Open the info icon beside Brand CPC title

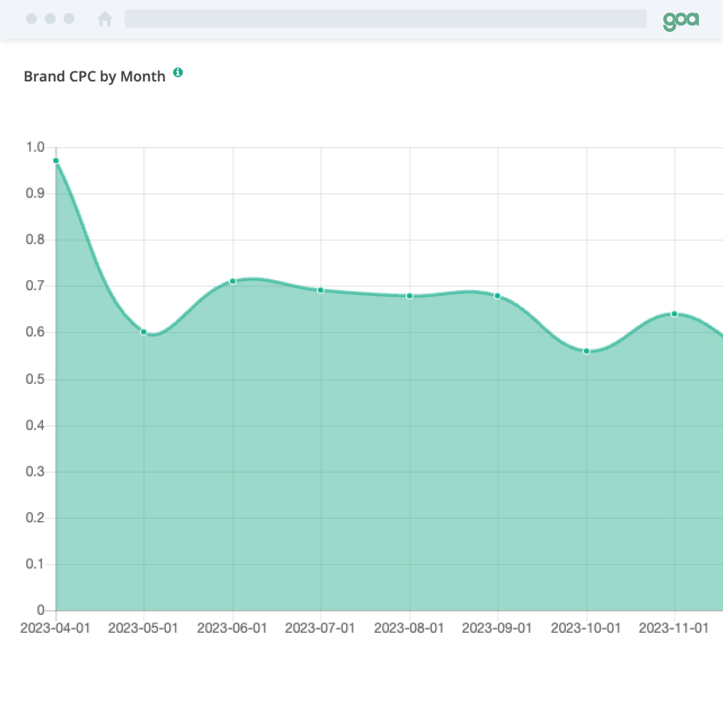(178, 72)
